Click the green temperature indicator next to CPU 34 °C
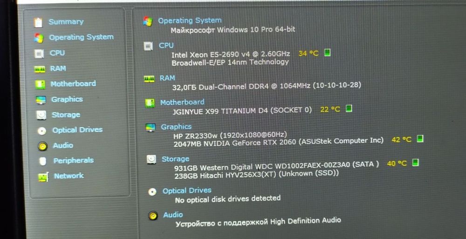This screenshot has height=239, width=466. 327,53
